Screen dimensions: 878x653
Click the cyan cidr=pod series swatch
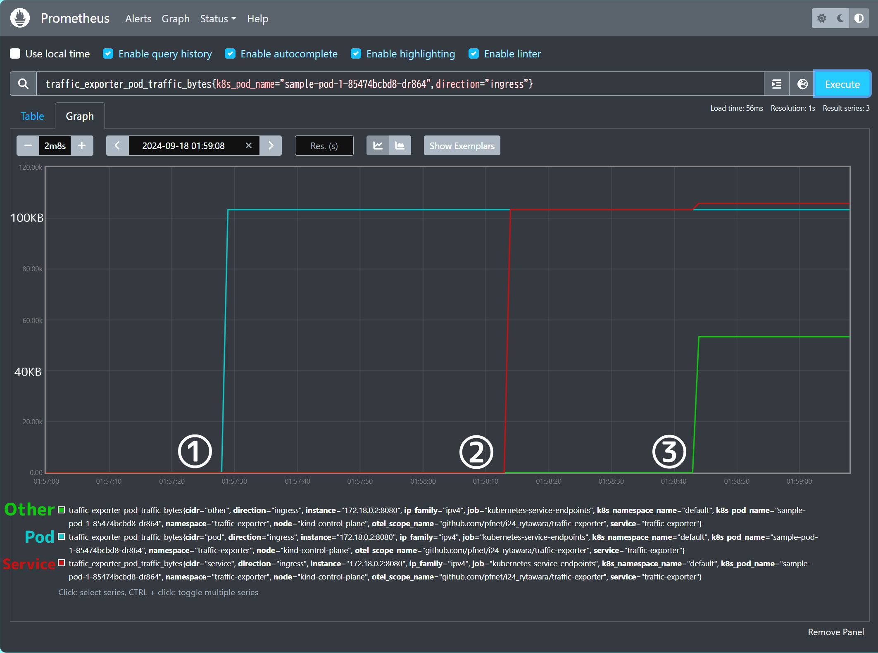click(x=62, y=537)
